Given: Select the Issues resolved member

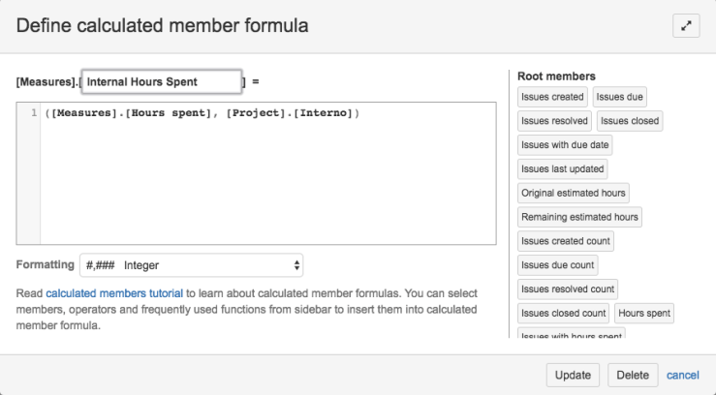Looking at the screenshot, I should pos(554,121).
